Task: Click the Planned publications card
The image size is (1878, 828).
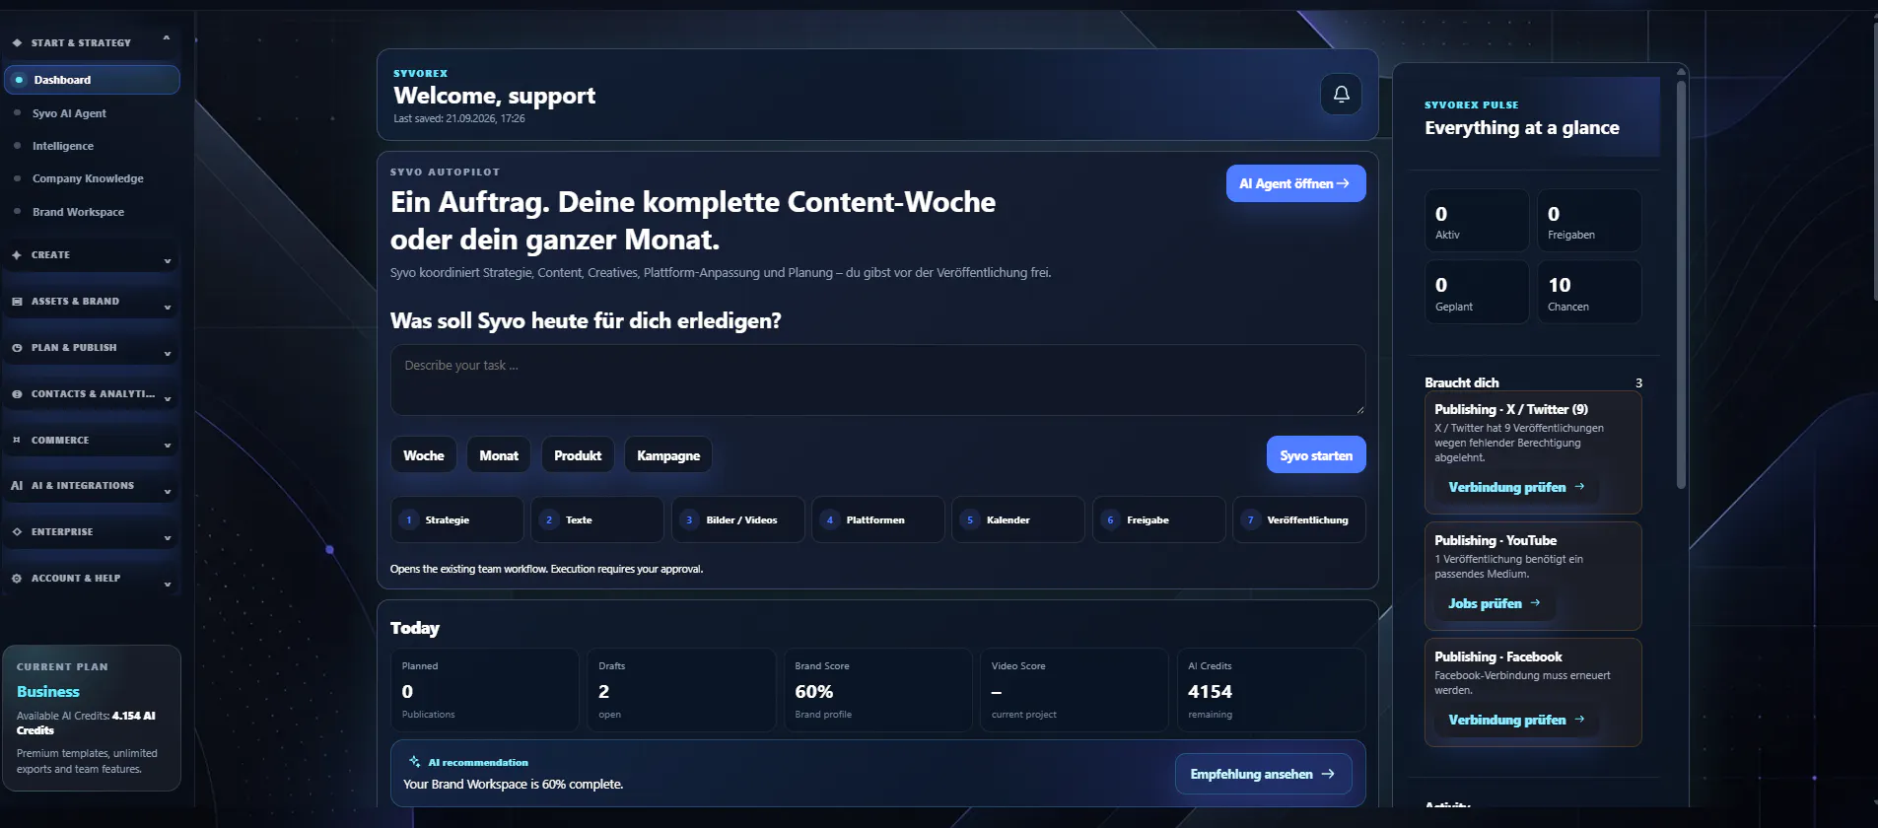Action: tap(485, 690)
